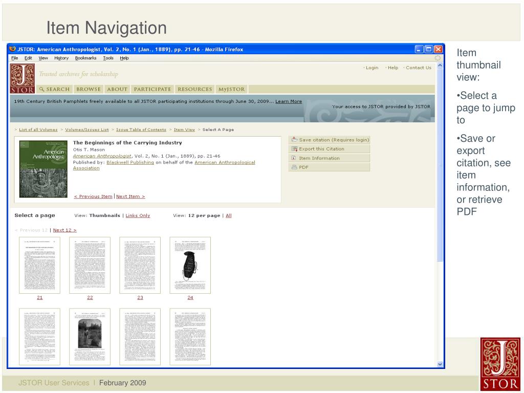Click the Login link
Image resolution: width=524 pixels, height=393 pixels.
(372, 68)
